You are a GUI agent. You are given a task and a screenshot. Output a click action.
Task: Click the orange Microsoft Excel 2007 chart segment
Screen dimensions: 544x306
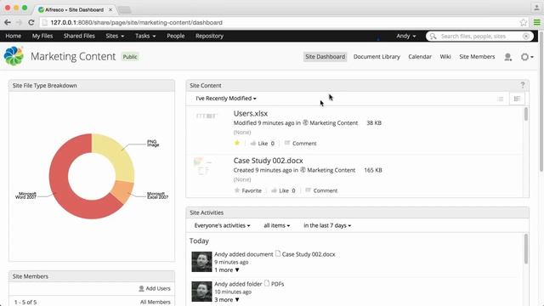[122, 191]
